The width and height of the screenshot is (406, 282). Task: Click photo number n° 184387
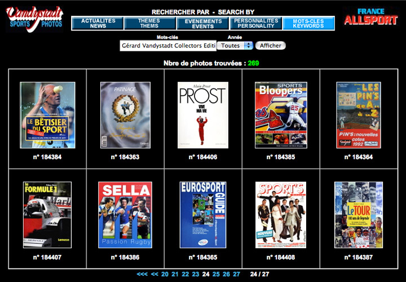[x=359, y=257]
